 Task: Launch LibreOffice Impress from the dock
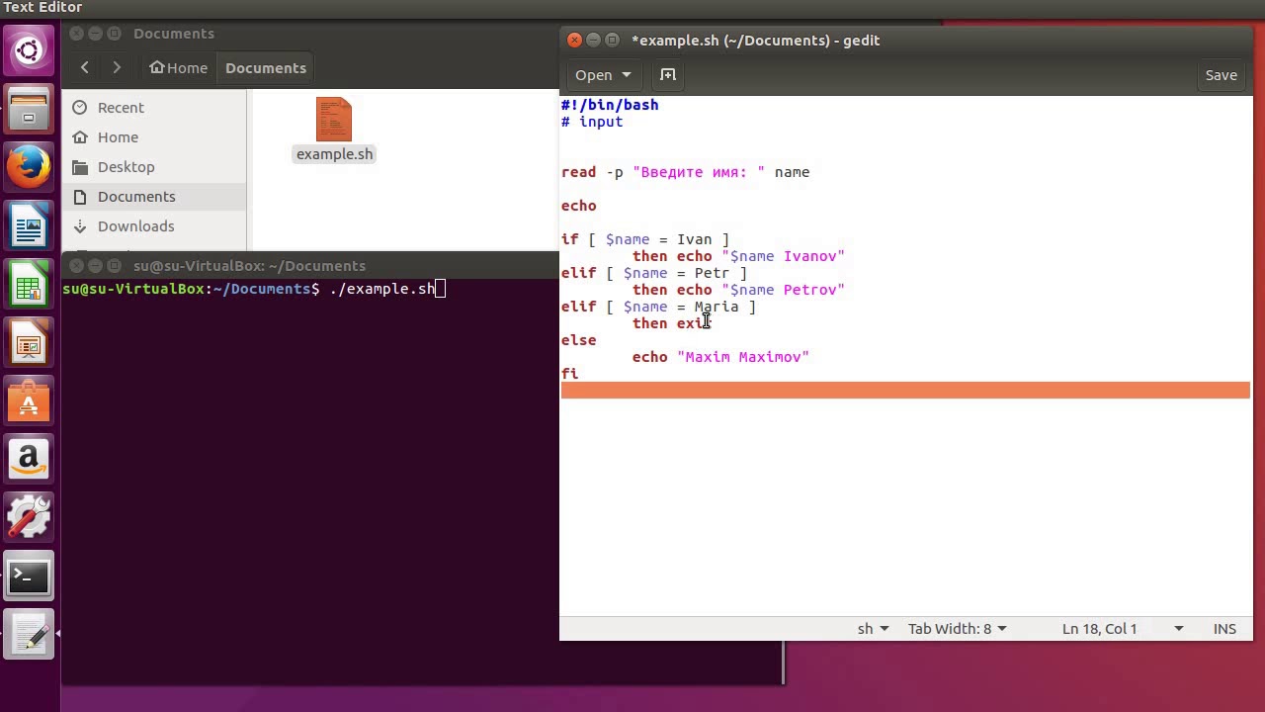(29, 344)
